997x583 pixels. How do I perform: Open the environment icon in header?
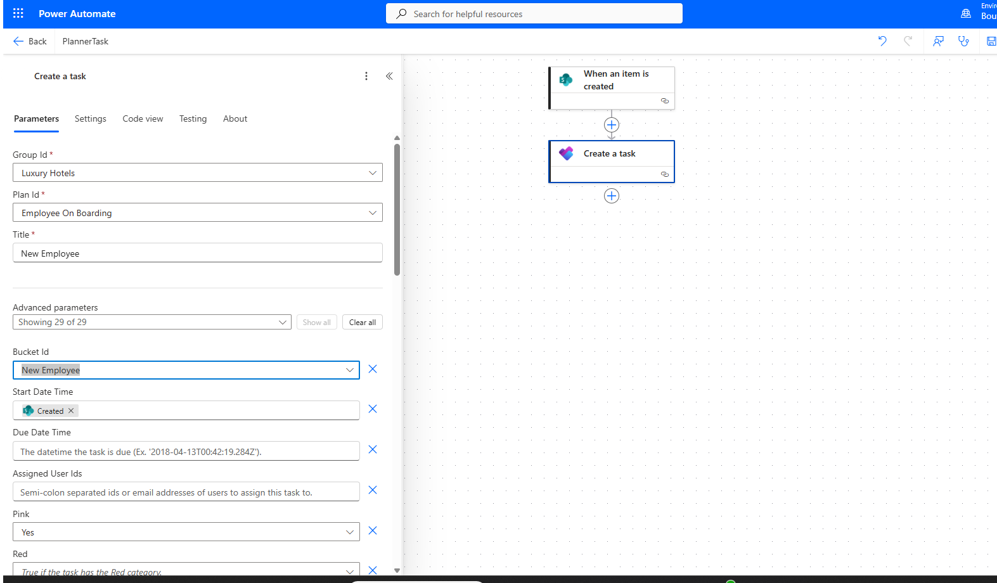[966, 13]
